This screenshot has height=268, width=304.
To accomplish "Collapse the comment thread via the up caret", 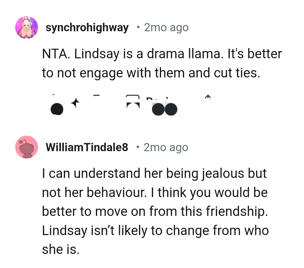I will 208,98.
